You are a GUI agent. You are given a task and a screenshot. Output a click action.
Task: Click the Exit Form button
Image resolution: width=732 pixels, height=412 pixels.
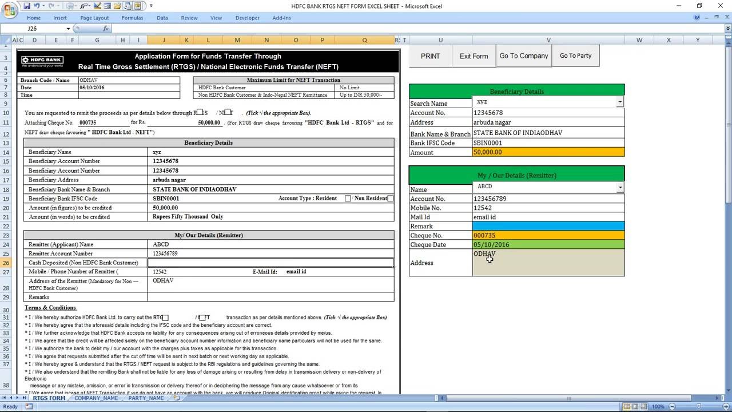pyautogui.click(x=474, y=56)
